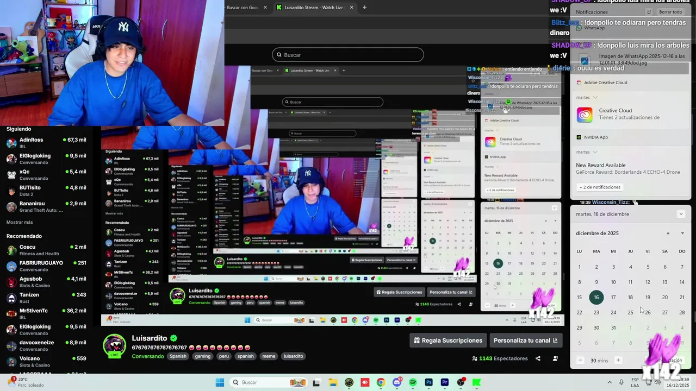Click the Kick Buscar search field
Viewport: 696px width, 391px height.
tap(348, 55)
